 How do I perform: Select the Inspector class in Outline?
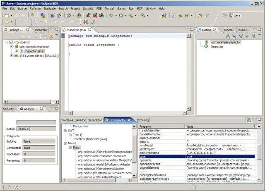pyautogui.click(x=217, y=47)
